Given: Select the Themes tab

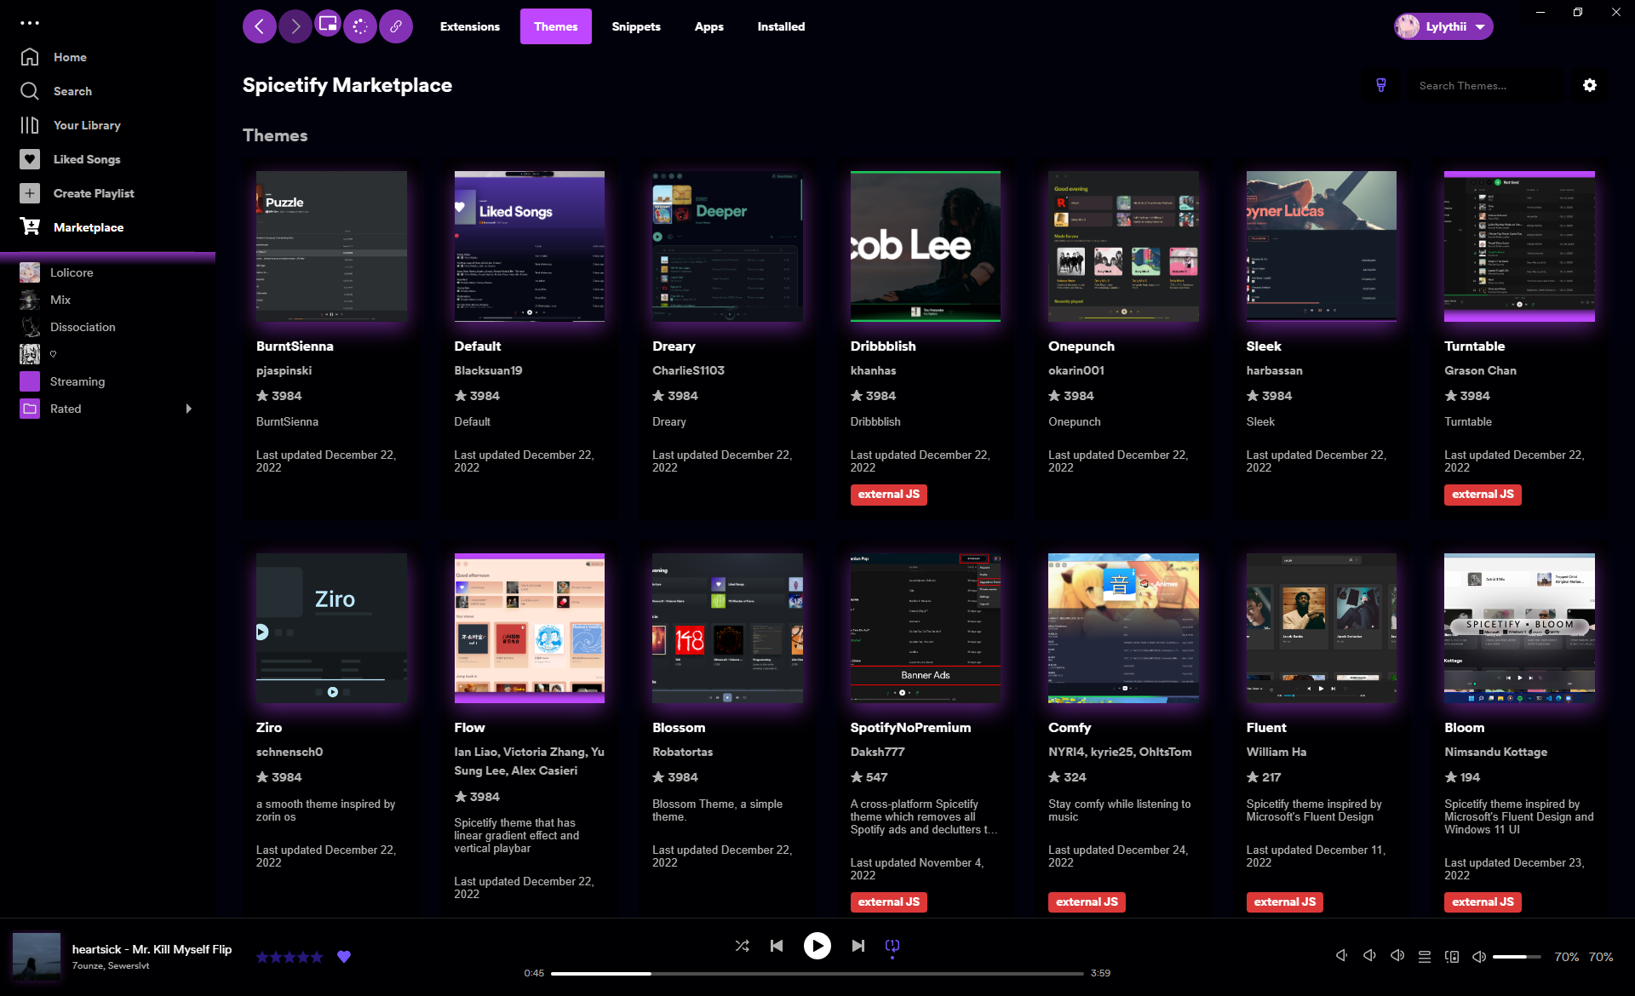Looking at the screenshot, I should coord(556,26).
